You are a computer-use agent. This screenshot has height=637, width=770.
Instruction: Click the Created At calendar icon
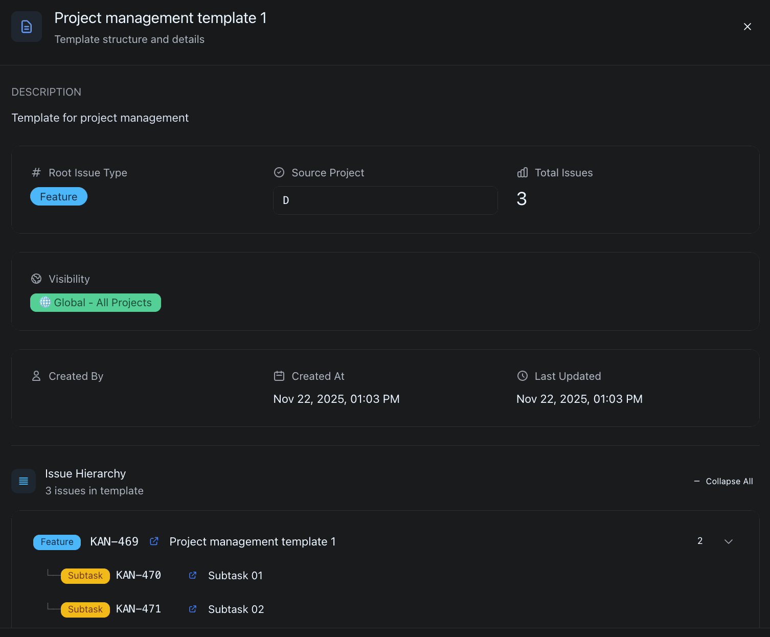pyautogui.click(x=279, y=376)
